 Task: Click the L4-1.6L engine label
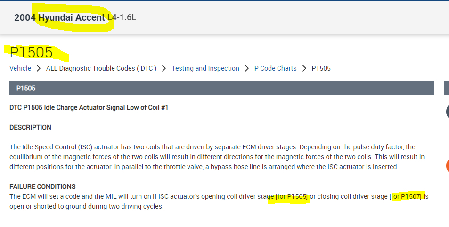click(122, 18)
